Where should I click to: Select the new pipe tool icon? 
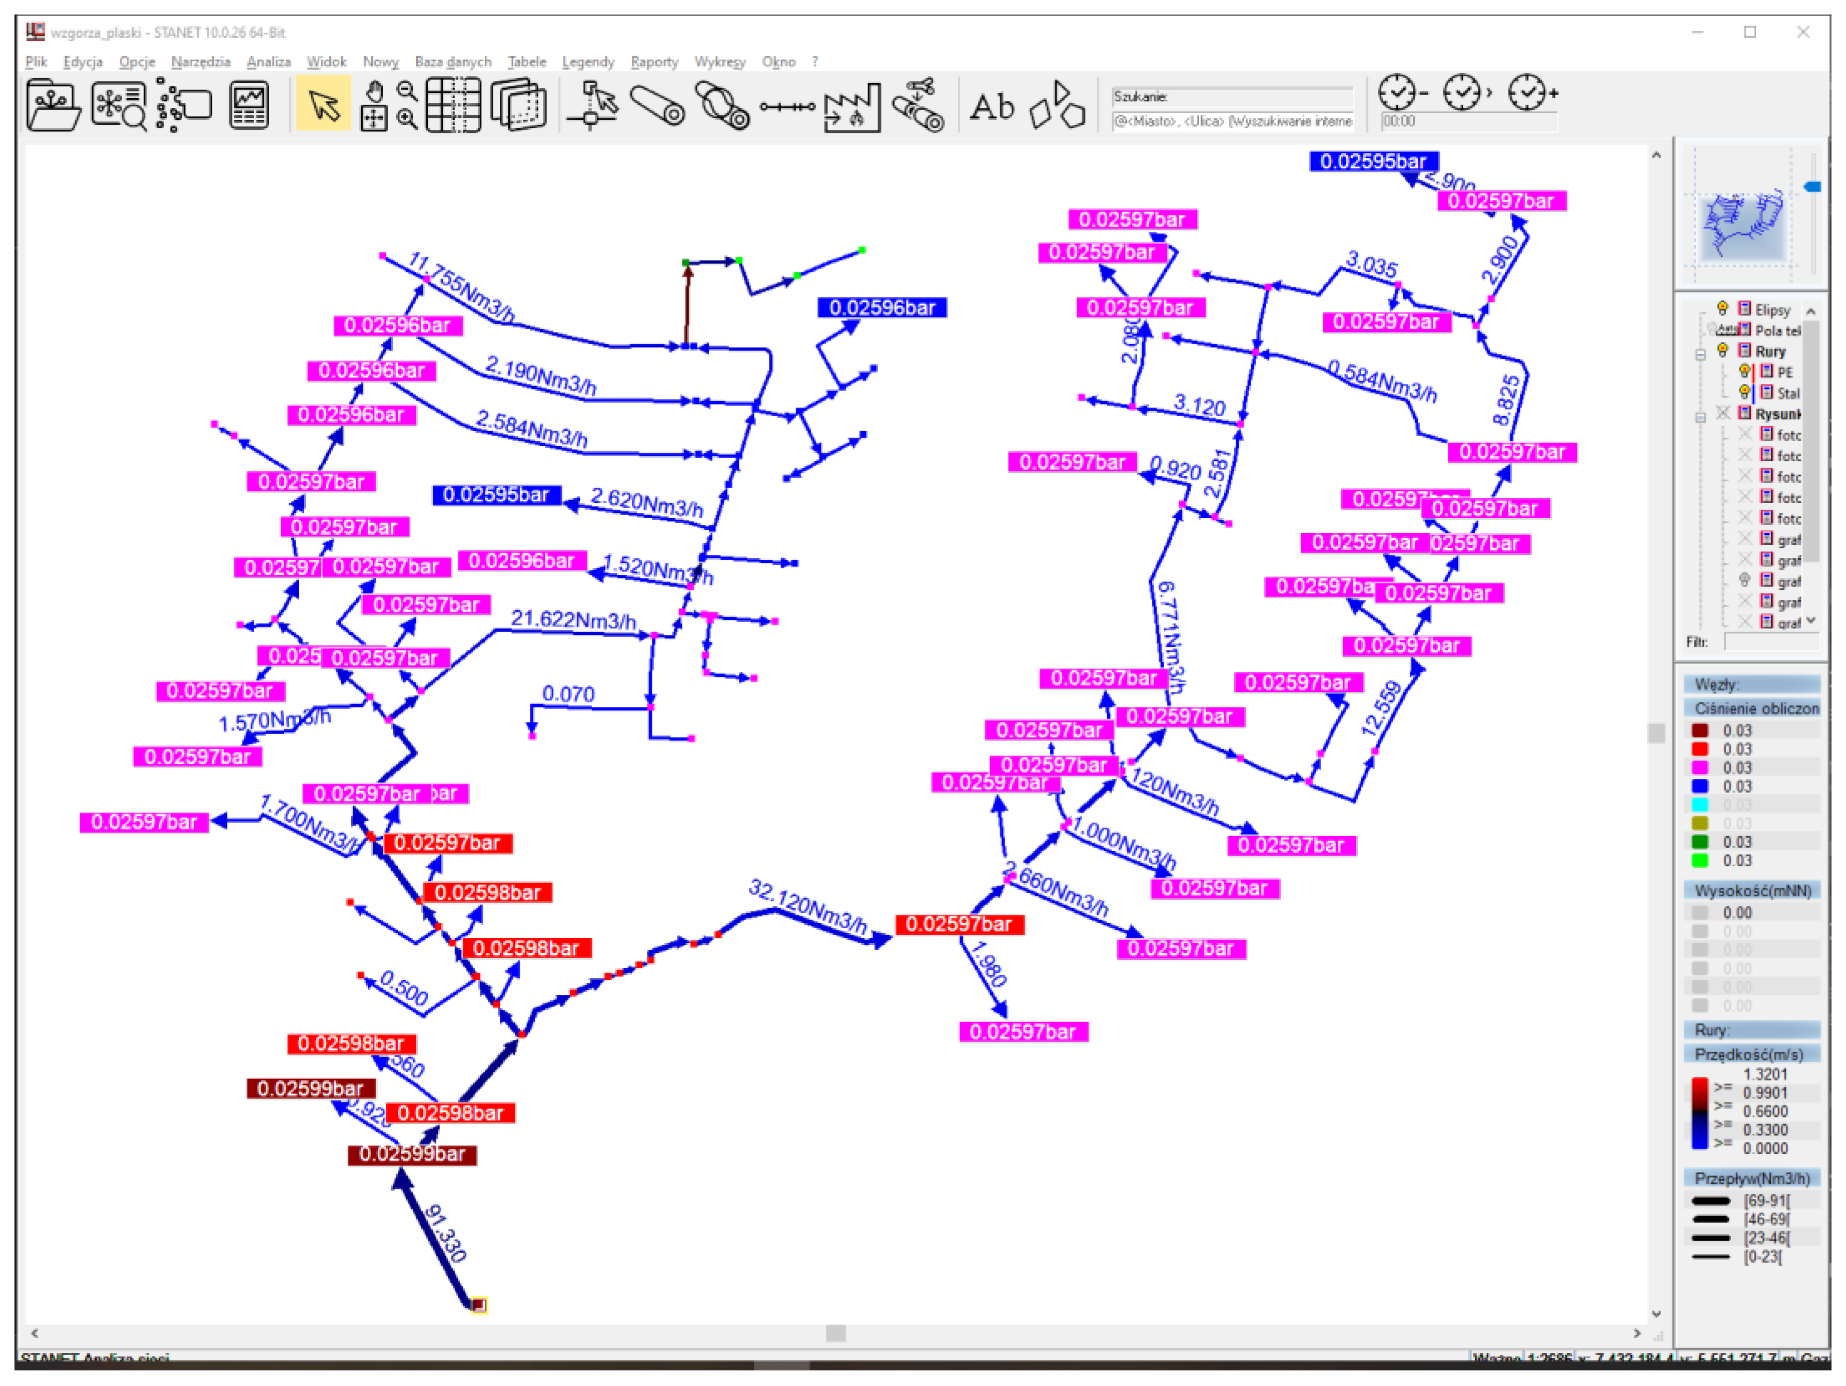[657, 105]
